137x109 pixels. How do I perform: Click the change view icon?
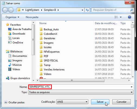tap(116, 17)
